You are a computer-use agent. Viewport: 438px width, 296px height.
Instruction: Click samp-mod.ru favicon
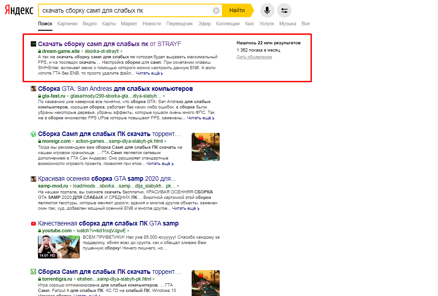[x=33, y=179]
